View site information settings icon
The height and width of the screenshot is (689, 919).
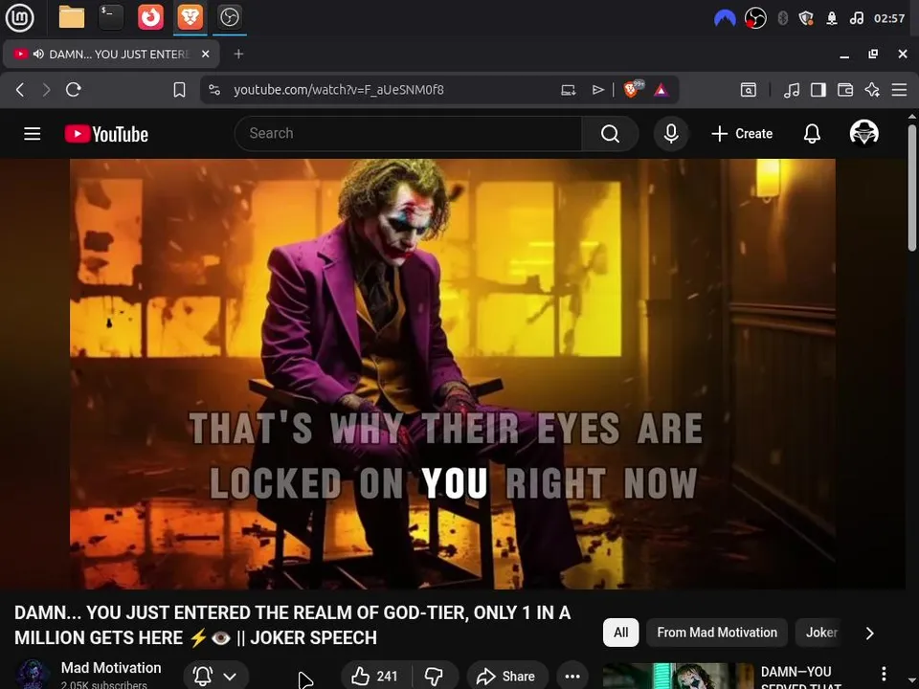click(x=214, y=90)
